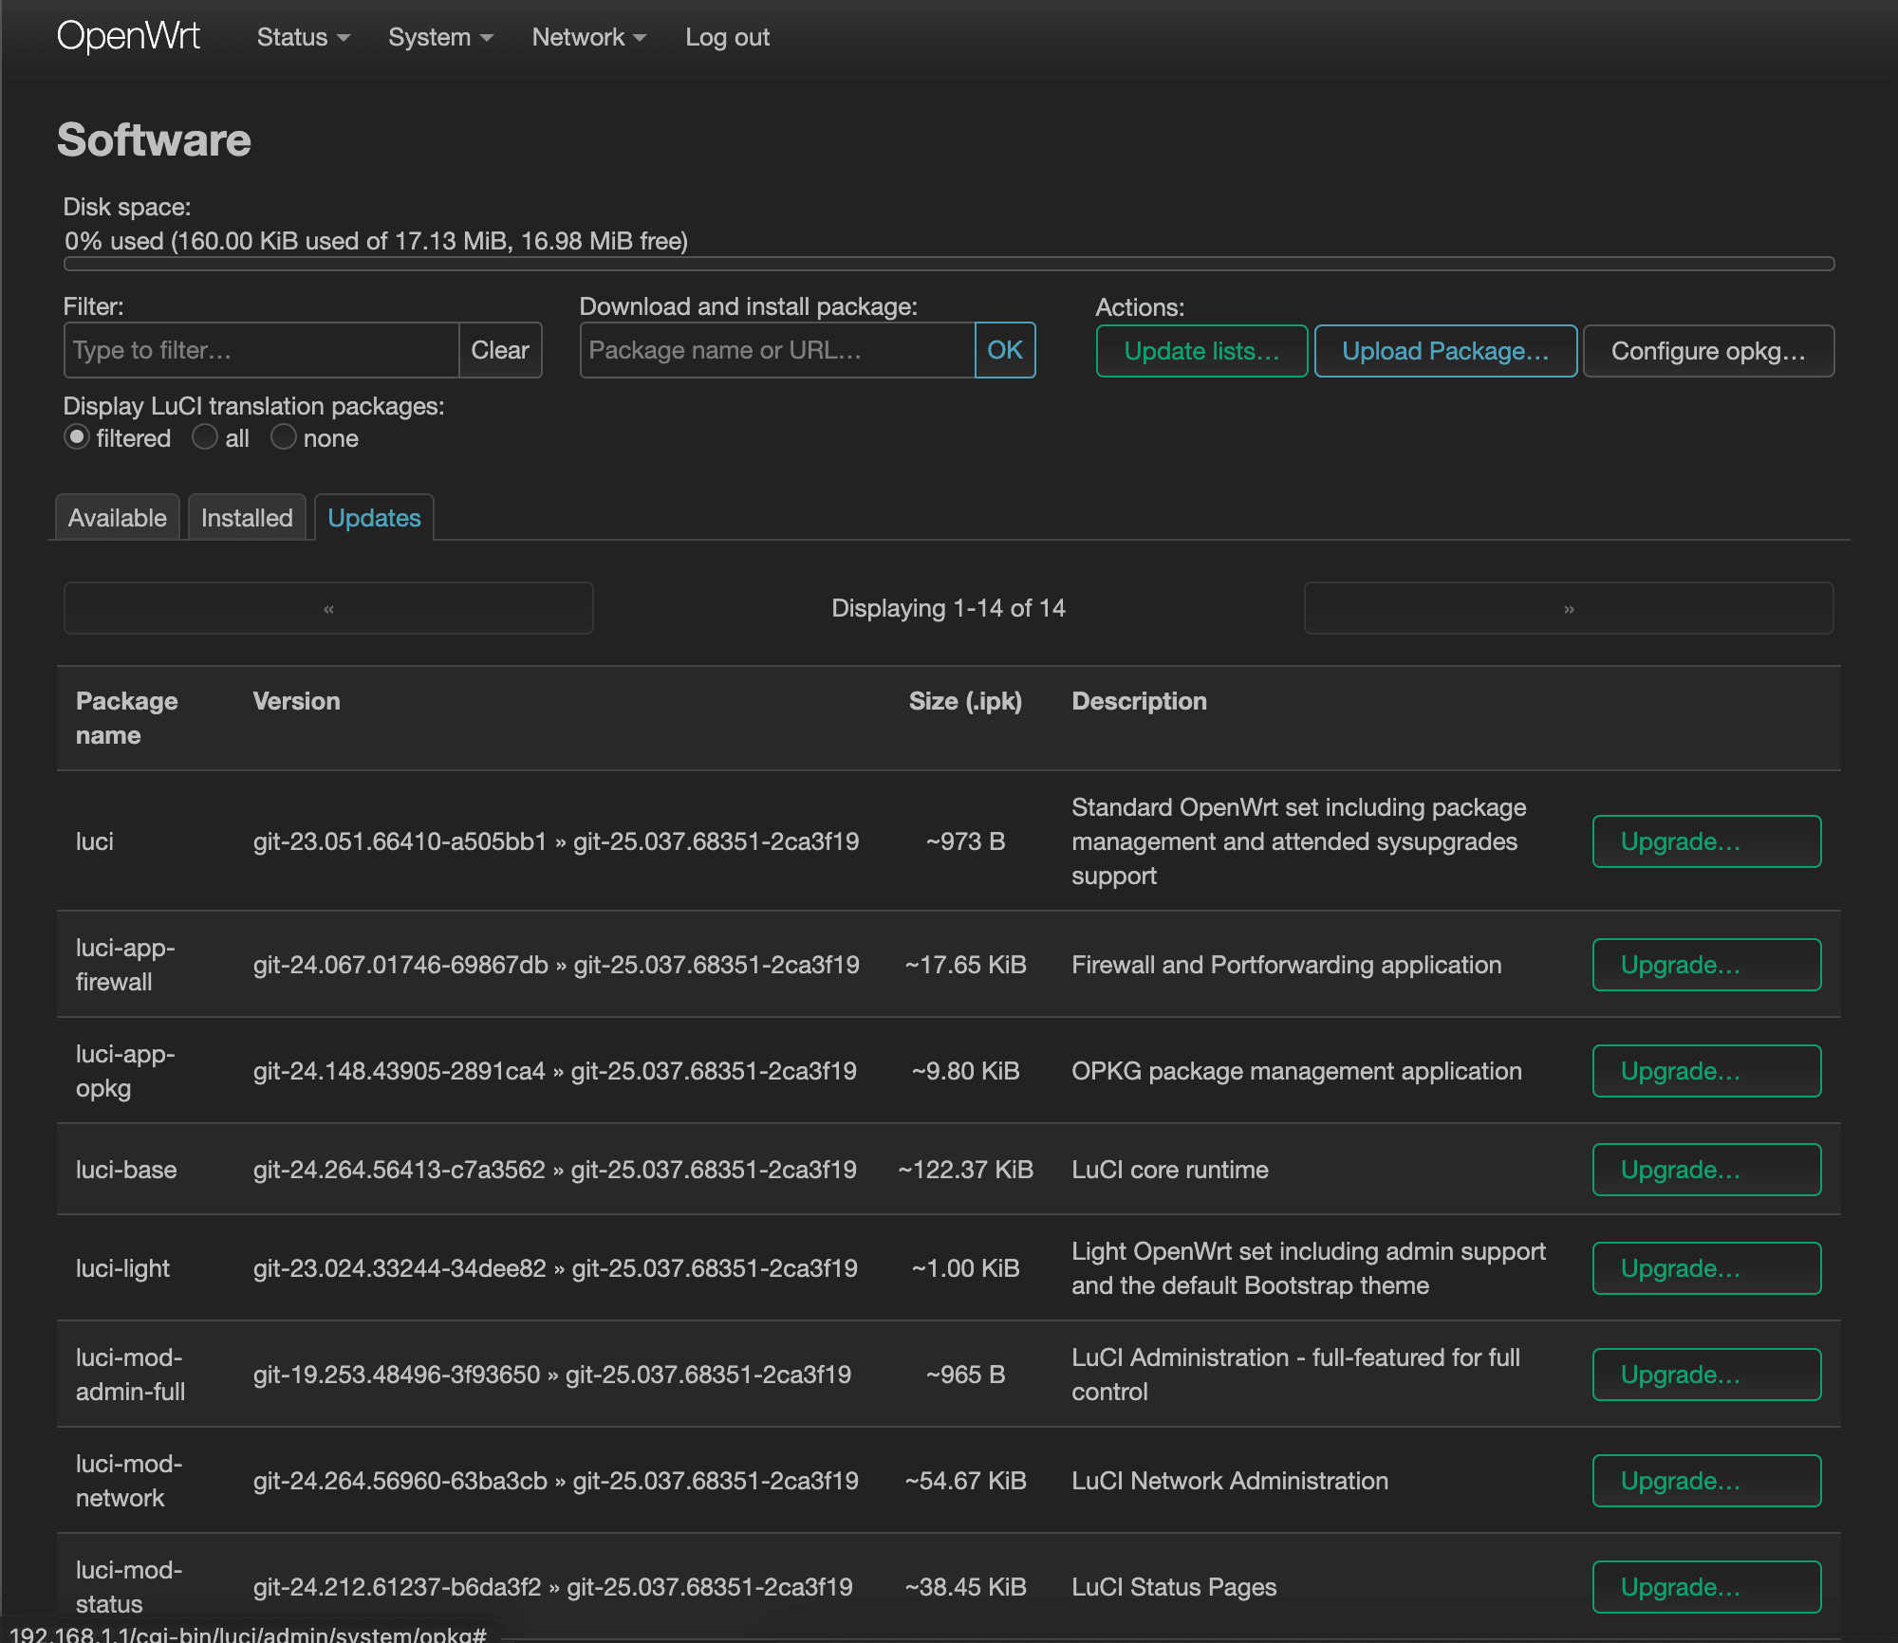Screen dimensions: 1898x1643
Task: Click Log out in the navbar
Action: (x=727, y=37)
